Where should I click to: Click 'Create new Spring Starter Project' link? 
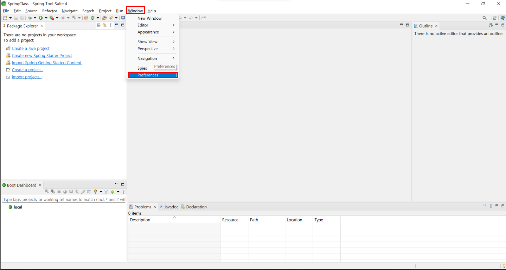coord(42,56)
